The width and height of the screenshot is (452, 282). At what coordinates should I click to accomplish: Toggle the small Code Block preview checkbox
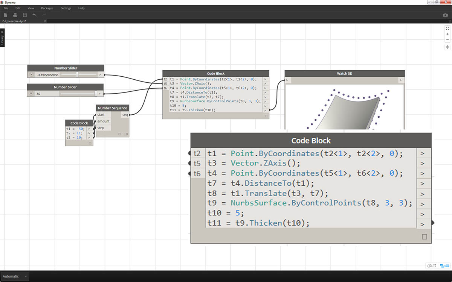[90, 143]
